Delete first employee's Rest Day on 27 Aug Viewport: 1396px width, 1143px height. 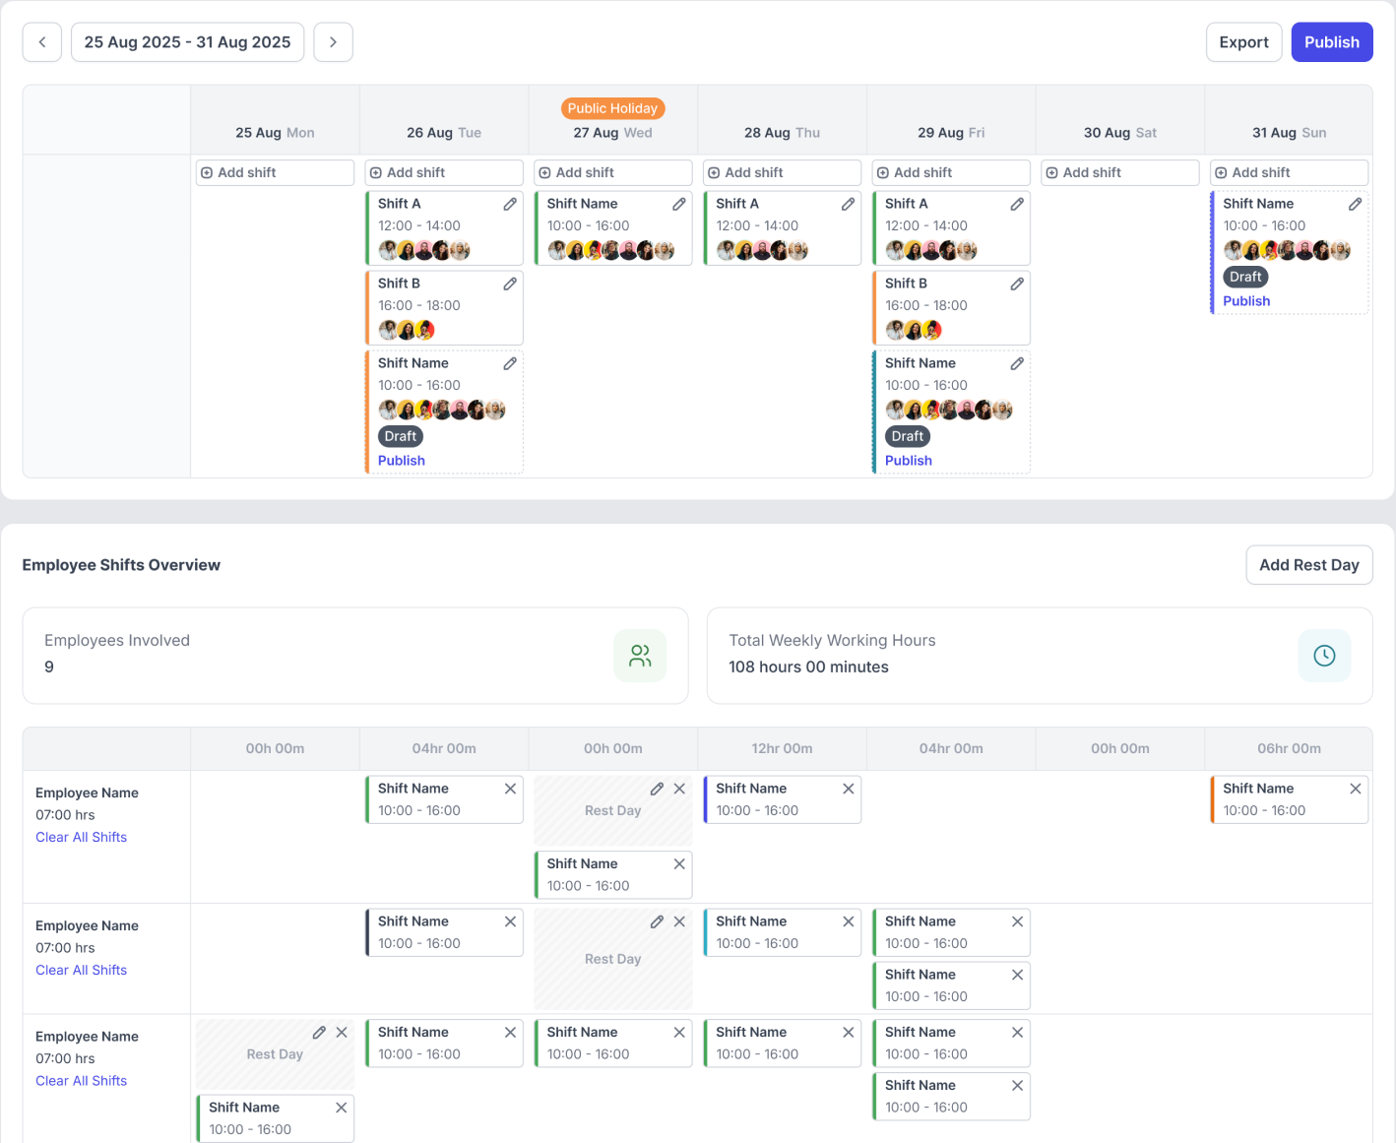679,789
